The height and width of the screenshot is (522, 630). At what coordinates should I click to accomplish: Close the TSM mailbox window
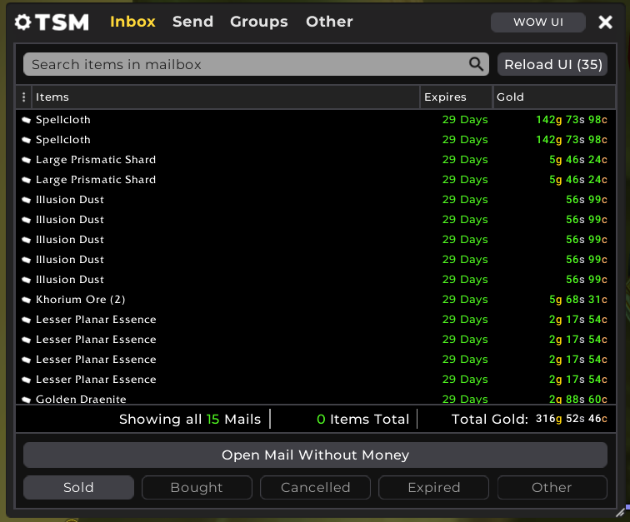pos(605,22)
